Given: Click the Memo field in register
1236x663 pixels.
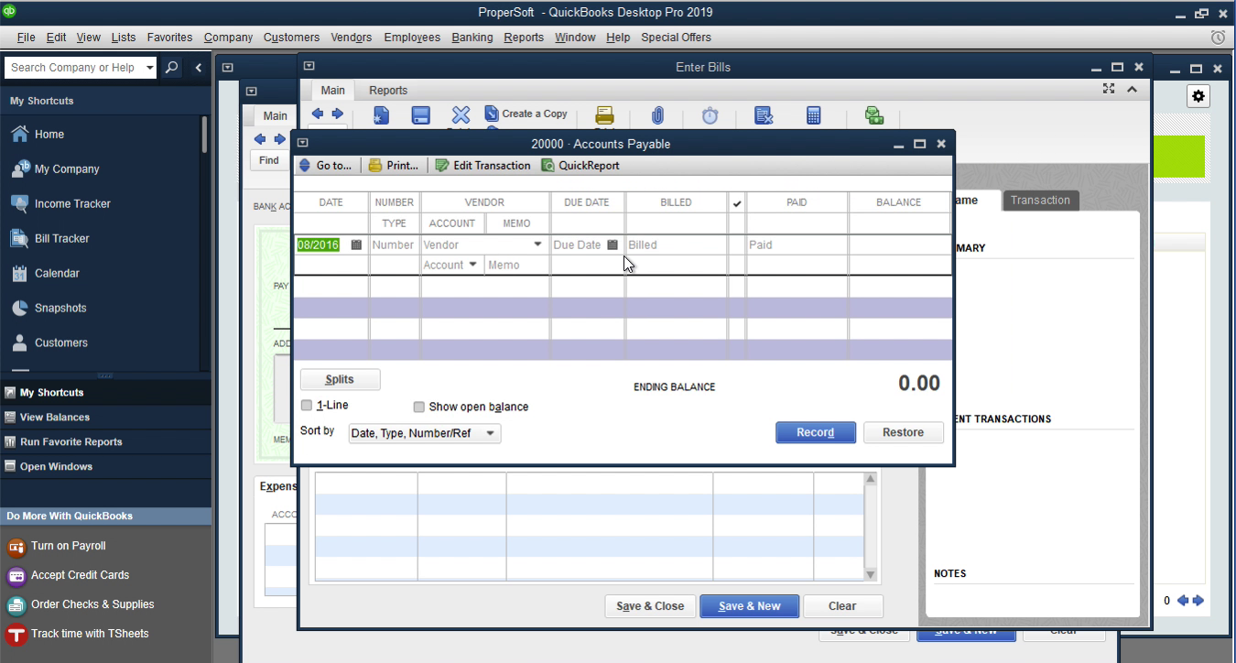Looking at the screenshot, I should (x=517, y=265).
